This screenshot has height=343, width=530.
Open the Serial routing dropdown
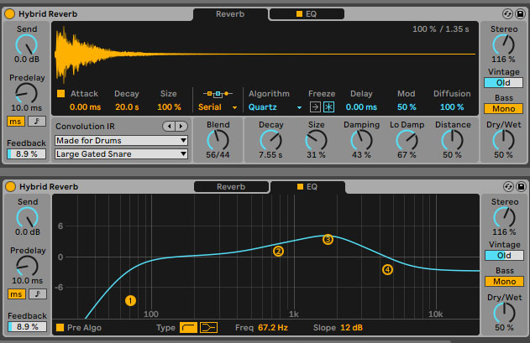click(x=218, y=107)
